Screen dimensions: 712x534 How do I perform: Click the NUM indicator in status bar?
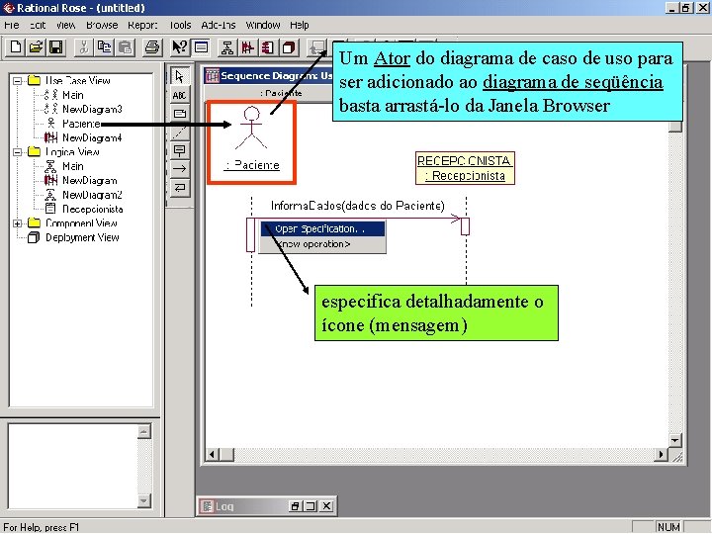point(668,527)
